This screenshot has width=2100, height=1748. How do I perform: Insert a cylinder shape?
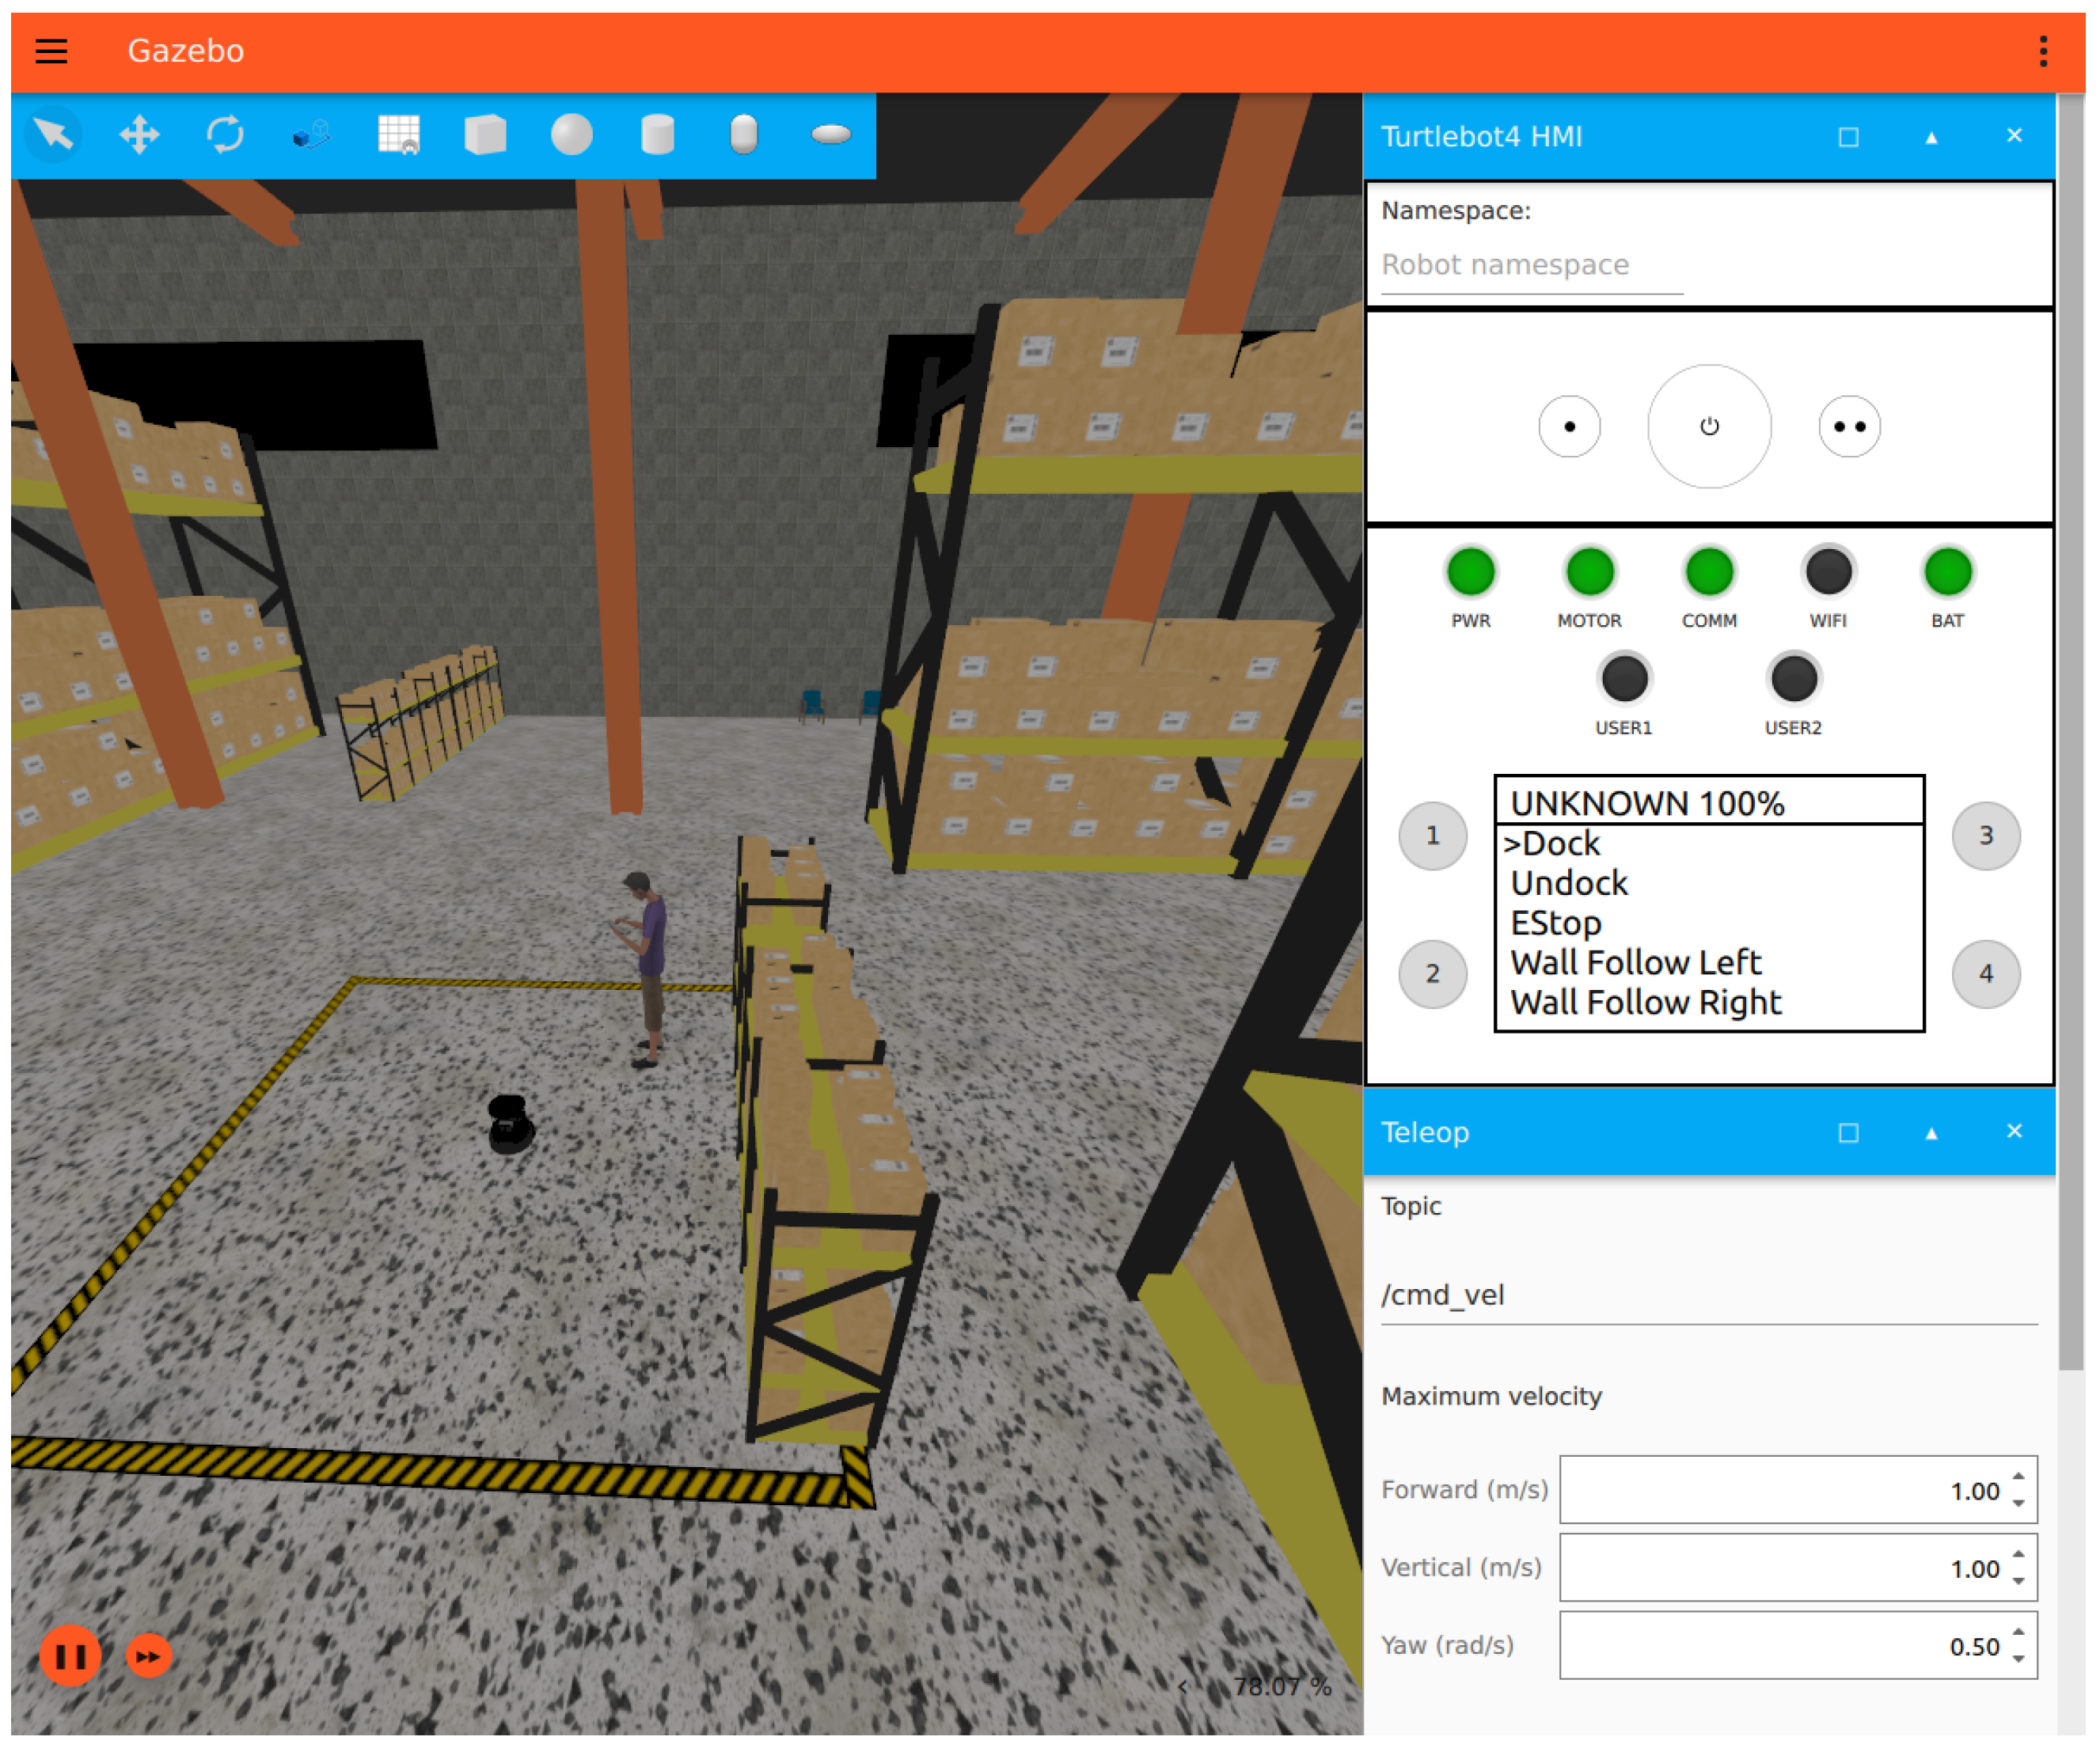(657, 134)
